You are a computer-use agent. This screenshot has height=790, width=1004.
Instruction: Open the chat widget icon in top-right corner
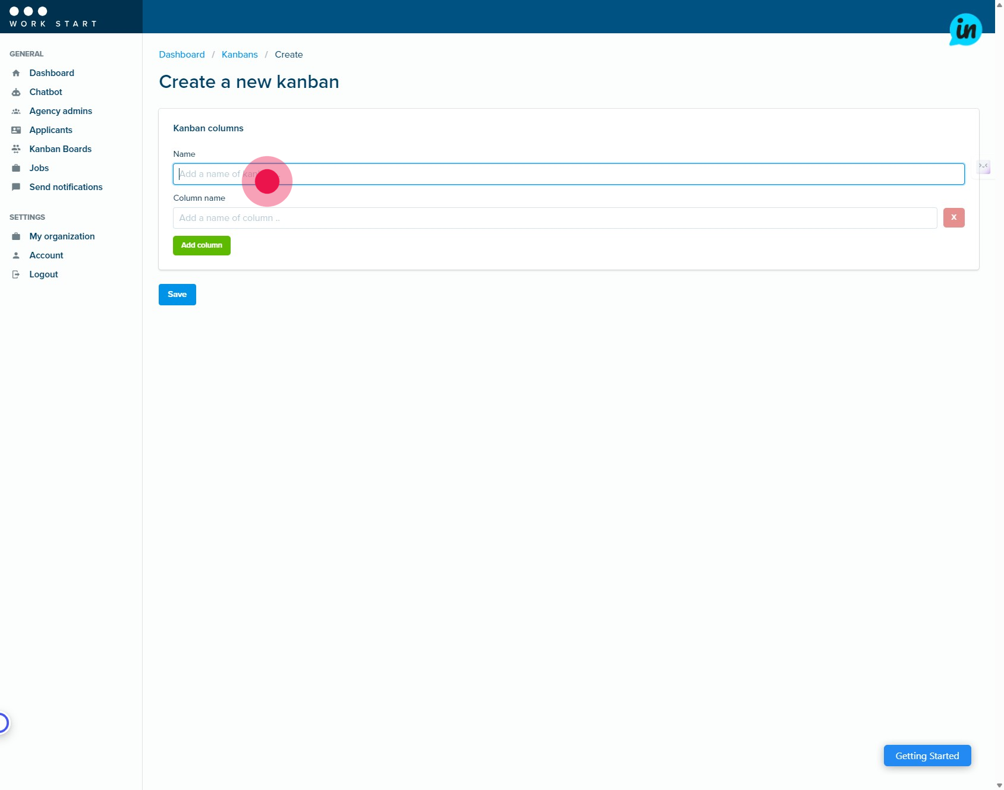click(965, 30)
